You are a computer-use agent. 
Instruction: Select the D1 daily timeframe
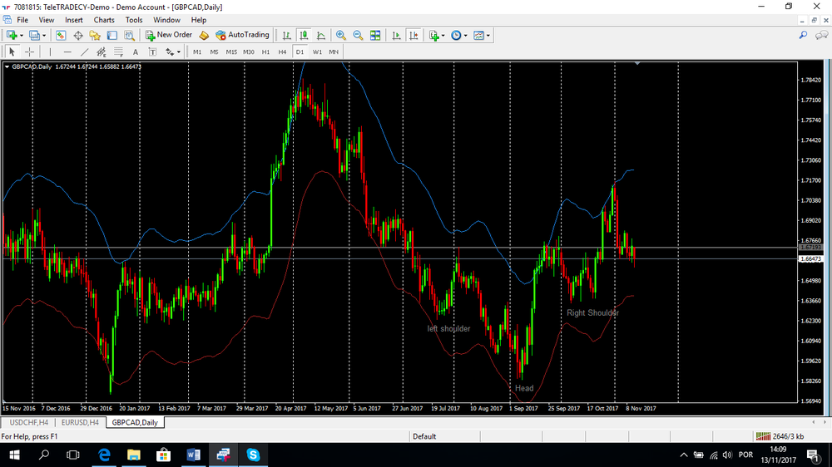[300, 52]
